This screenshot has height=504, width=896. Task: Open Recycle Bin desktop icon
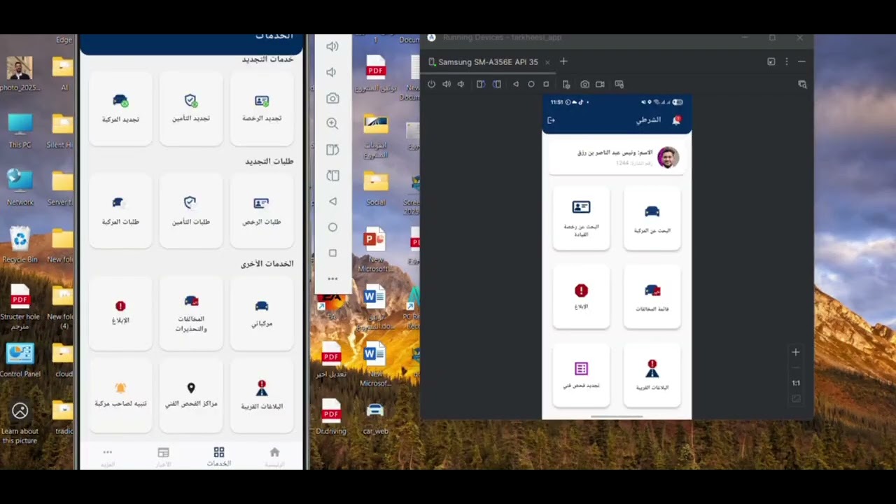20,244
